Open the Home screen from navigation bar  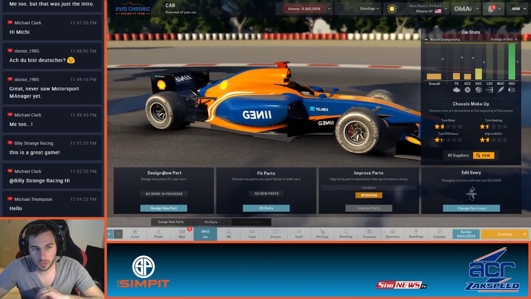[x=135, y=234]
